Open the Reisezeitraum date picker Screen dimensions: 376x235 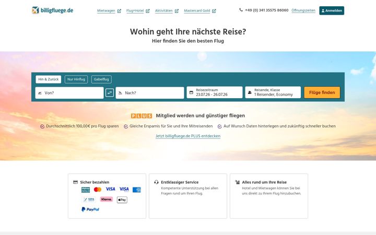click(x=215, y=92)
